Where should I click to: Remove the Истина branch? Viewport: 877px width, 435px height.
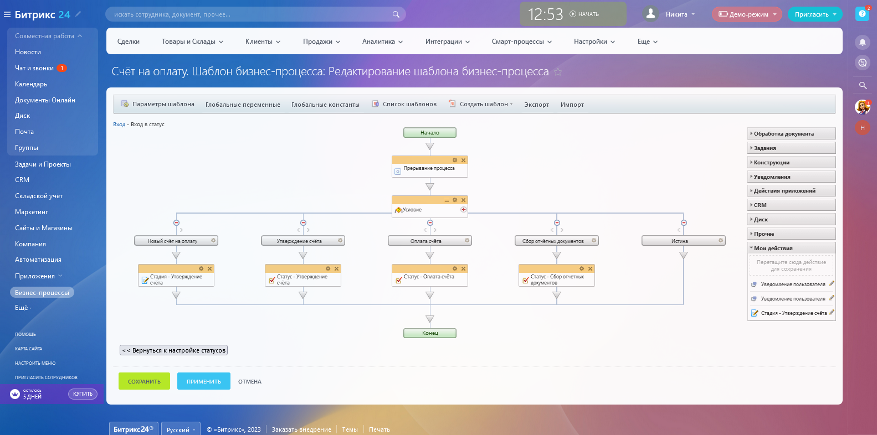(x=684, y=222)
